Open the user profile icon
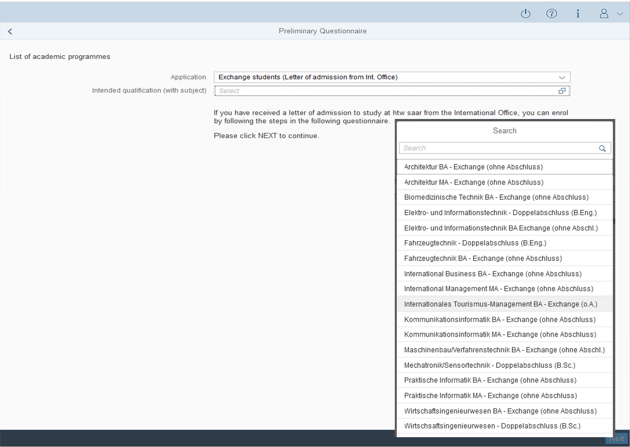The image size is (630, 447). point(604,14)
